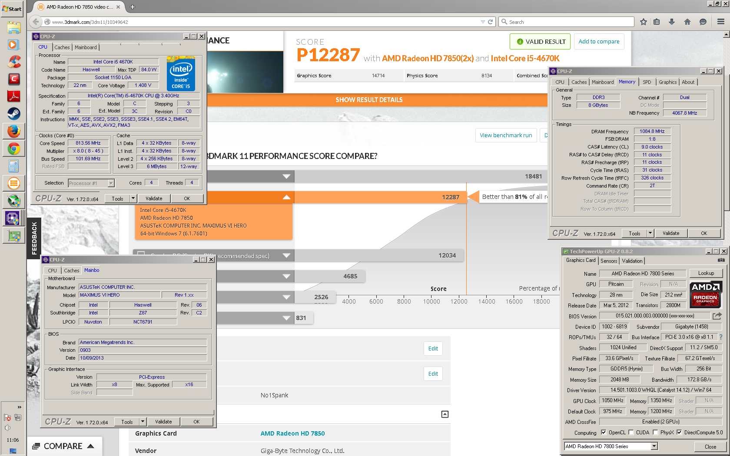Bookmark this page with the star icon
Screen dimensions: 730x456
tap(644, 22)
